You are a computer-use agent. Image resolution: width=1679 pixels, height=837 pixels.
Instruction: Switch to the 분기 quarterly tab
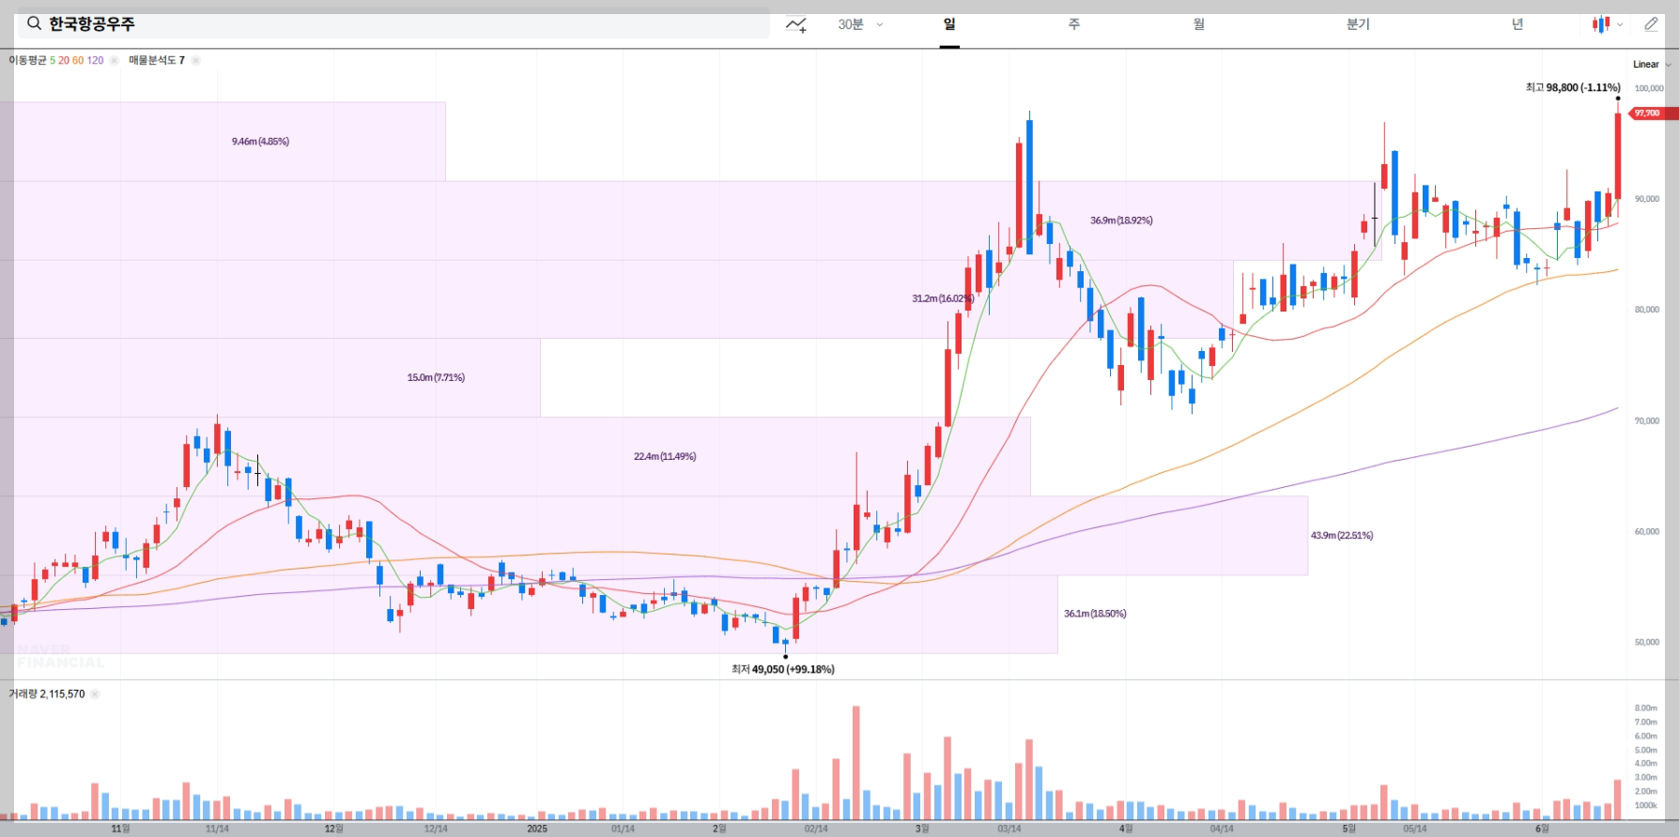[1358, 24]
